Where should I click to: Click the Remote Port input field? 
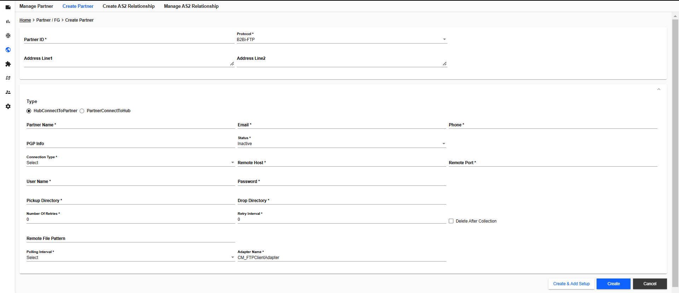pyautogui.click(x=553, y=163)
